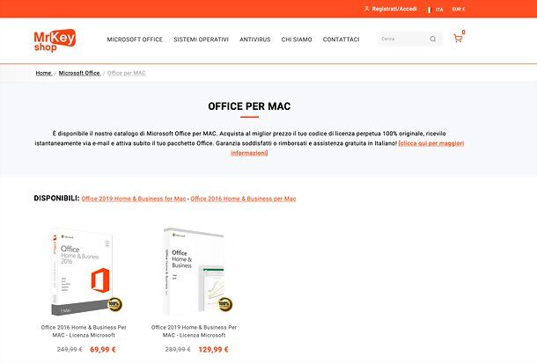Viewport: 537px width, 363px height.
Task: Click the struck-through 289,99 € price
Action: click(x=178, y=349)
